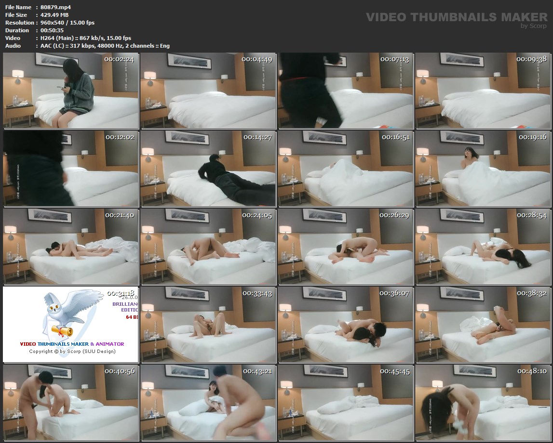
Task: Click the audio codec line AAC (LC)
Action: click(x=105, y=46)
